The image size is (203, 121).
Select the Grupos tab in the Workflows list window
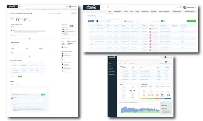tap(126, 12)
